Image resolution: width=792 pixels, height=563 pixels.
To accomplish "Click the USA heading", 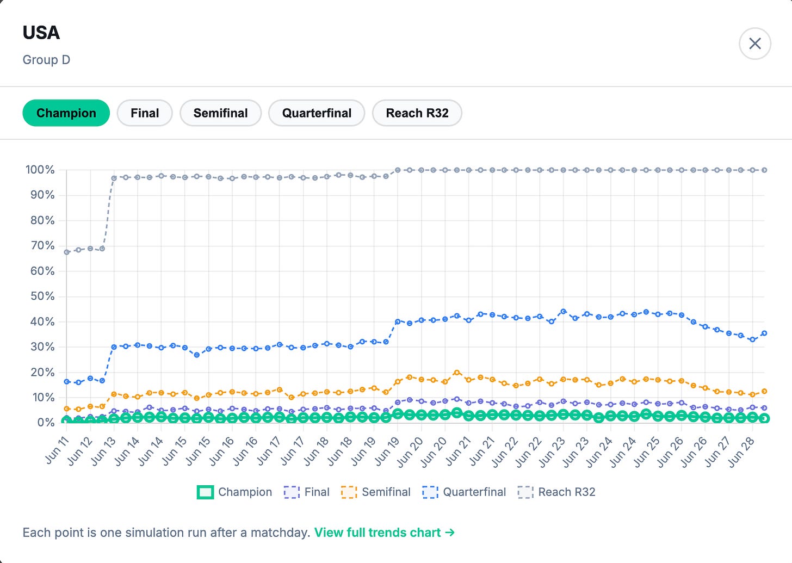I will [41, 33].
